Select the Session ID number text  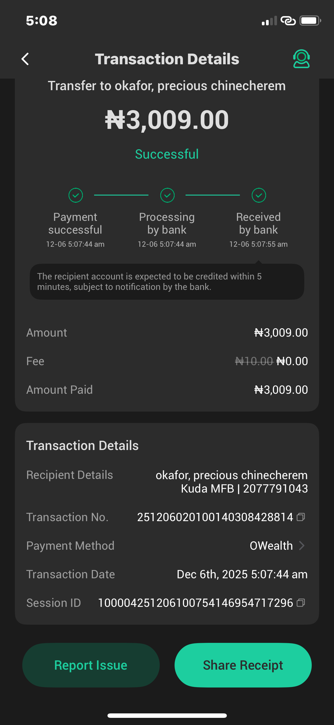tap(195, 603)
